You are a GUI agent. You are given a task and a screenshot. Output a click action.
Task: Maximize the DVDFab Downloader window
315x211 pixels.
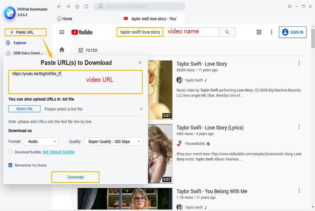303,6
